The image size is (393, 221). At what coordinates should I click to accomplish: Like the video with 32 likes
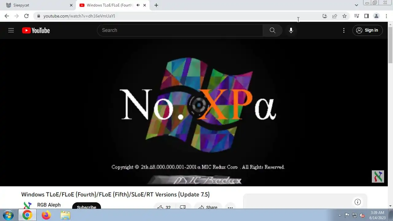tap(164, 206)
